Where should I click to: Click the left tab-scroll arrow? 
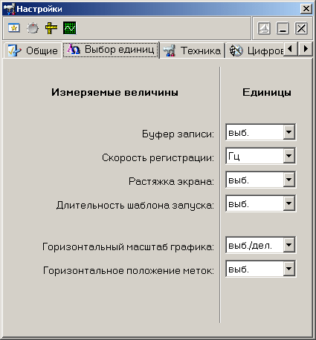(291, 49)
